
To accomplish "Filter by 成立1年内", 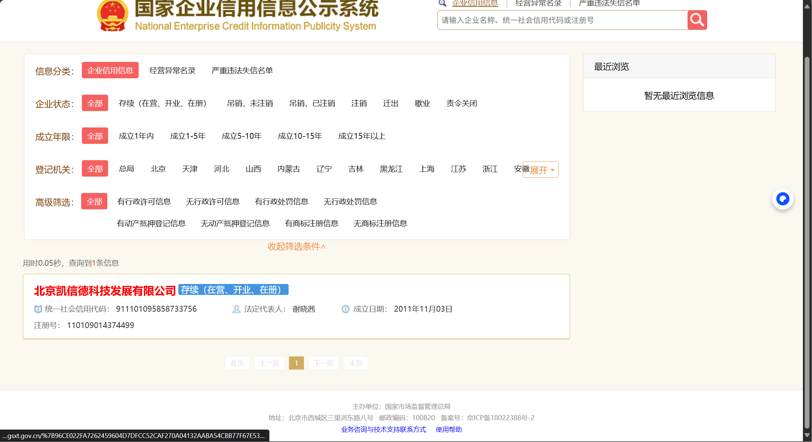I will point(136,136).
